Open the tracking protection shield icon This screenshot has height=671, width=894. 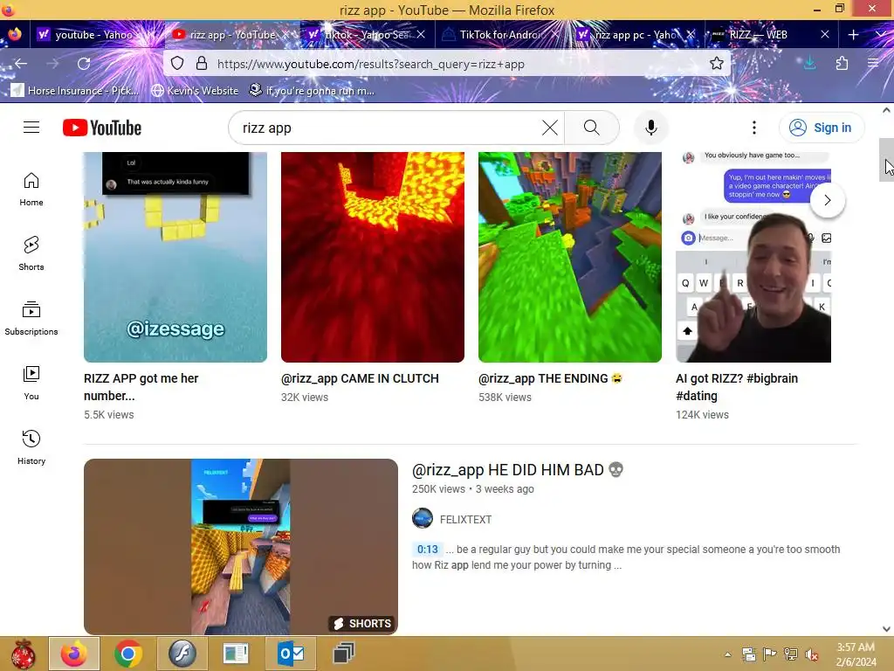177,63
